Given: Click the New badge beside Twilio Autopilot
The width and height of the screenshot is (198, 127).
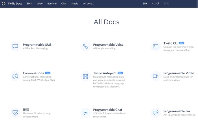Looking at the screenshot, I should point(120,73).
